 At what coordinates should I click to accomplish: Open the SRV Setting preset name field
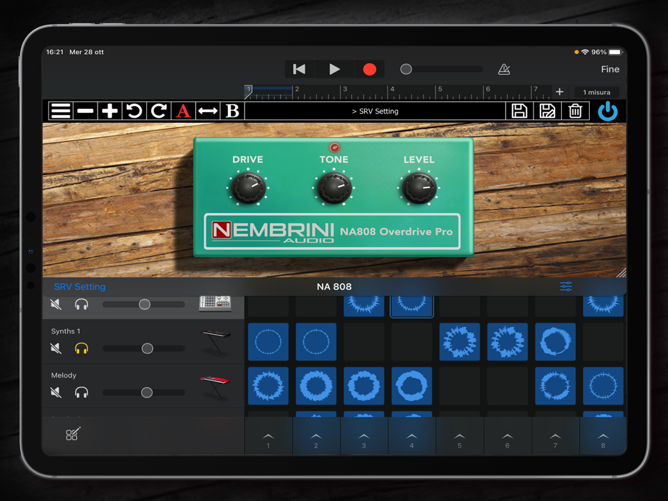coord(375,111)
